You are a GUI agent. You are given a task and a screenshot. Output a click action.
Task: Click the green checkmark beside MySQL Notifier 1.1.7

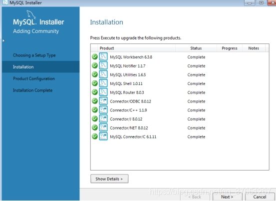95,65
